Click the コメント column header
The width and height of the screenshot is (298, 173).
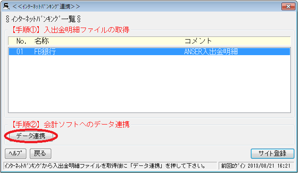(198, 41)
